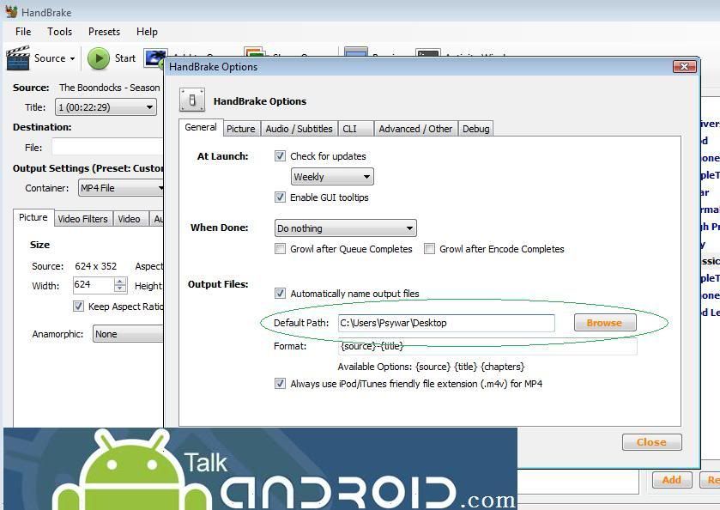Switch to the Debug tab
This screenshot has width=720, height=510.
475,129
